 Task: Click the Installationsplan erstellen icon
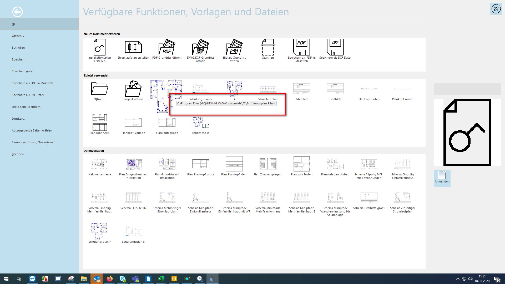(x=99, y=47)
